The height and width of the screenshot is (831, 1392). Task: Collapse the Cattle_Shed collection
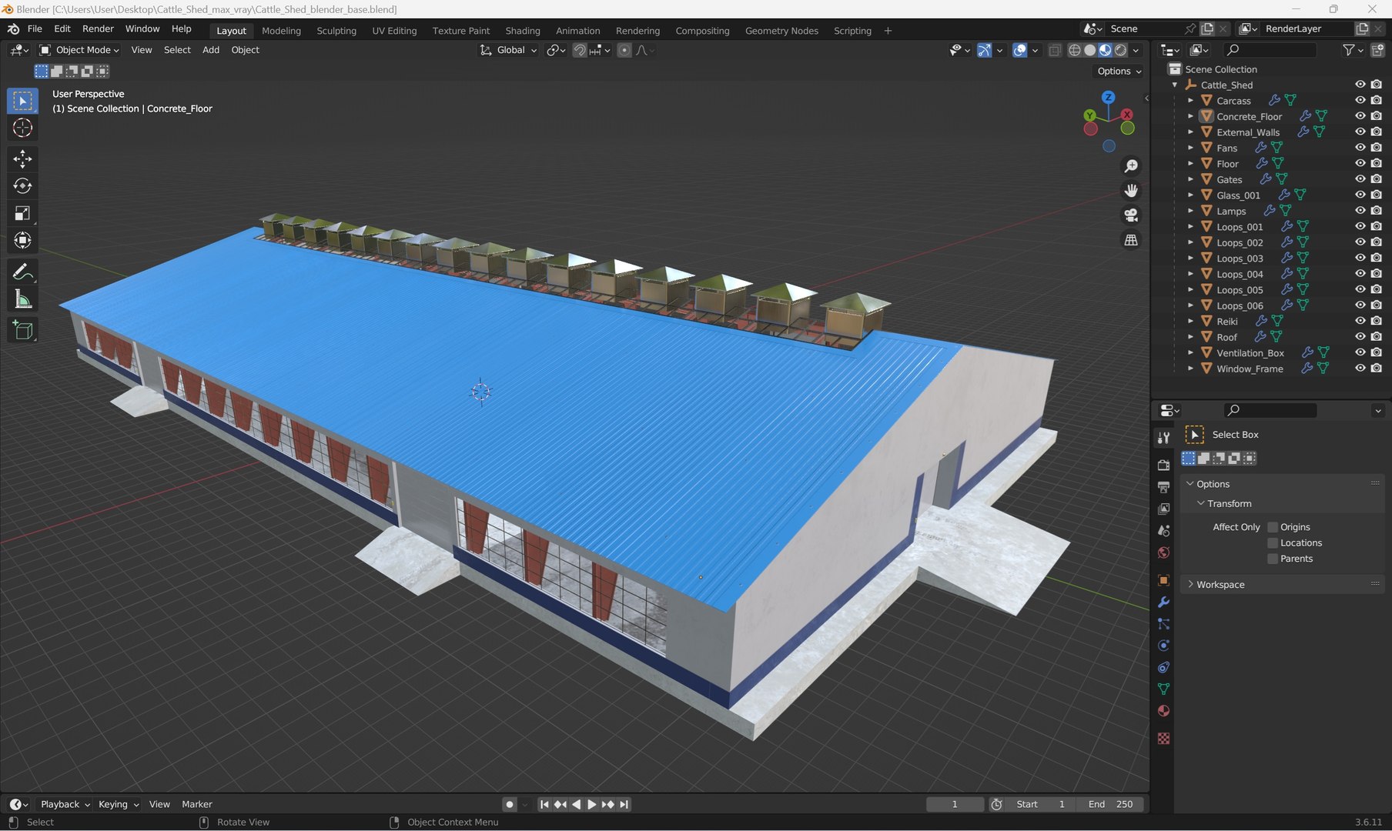tap(1175, 85)
